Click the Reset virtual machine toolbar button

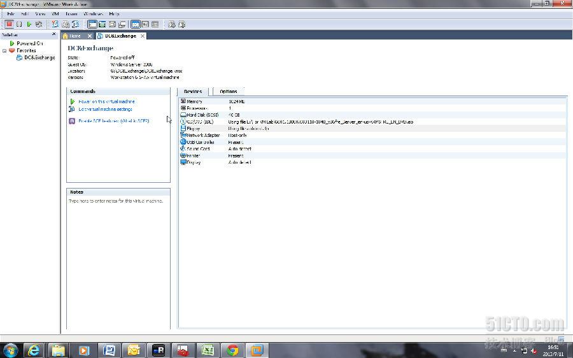(x=39, y=24)
